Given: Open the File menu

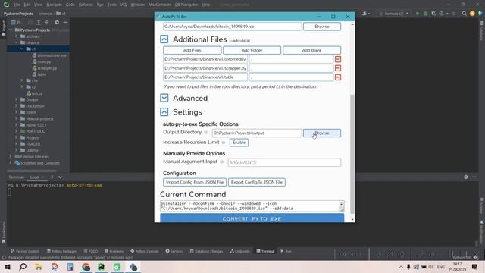Looking at the screenshot, I should pos(17,5).
